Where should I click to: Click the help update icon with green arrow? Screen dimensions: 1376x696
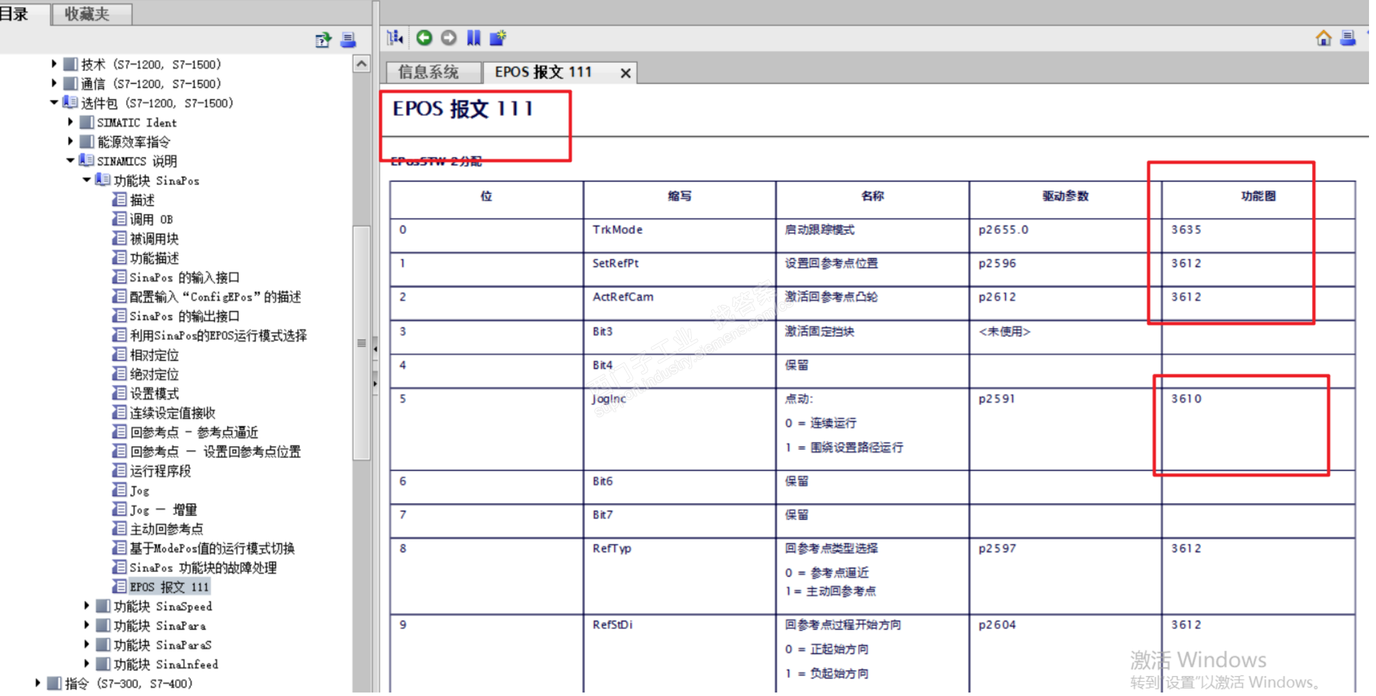[x=323, y=40]
